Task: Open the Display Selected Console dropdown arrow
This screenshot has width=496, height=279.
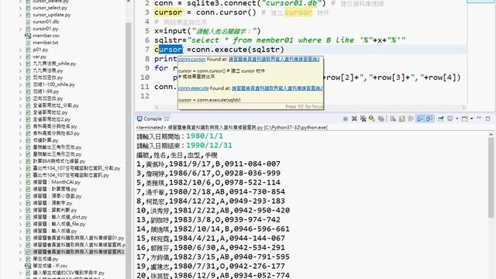Action: [457, 119]
